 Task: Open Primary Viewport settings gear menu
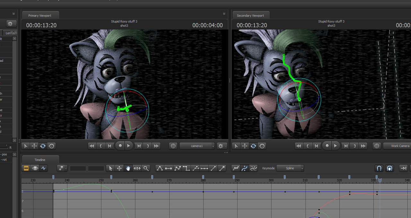click(x=222, y=146)
